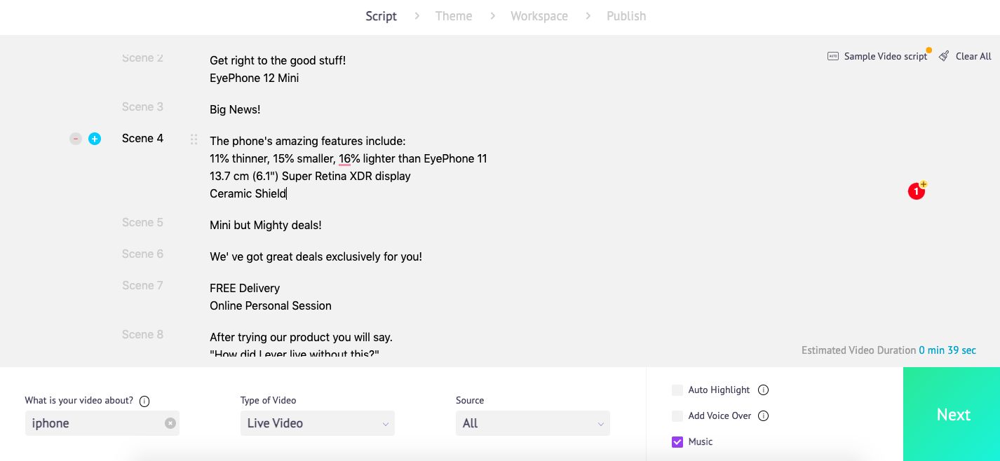Open the Type of Video dropdown
The height and width of the screenshot is (461, 1000).
pyautogui.click(x=317, y=423)
